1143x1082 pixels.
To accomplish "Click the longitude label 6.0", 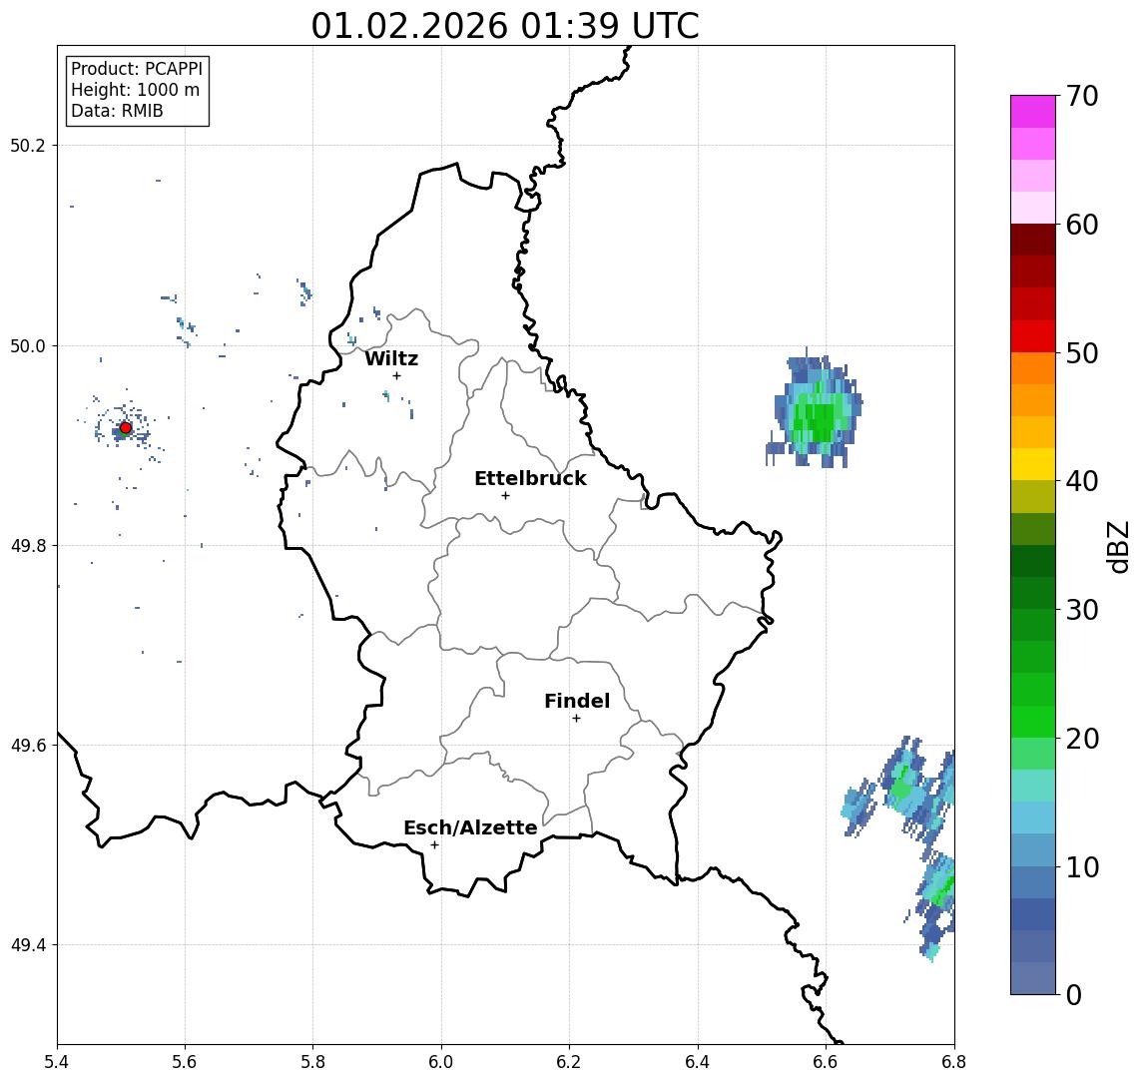I will pos(441,1062).
